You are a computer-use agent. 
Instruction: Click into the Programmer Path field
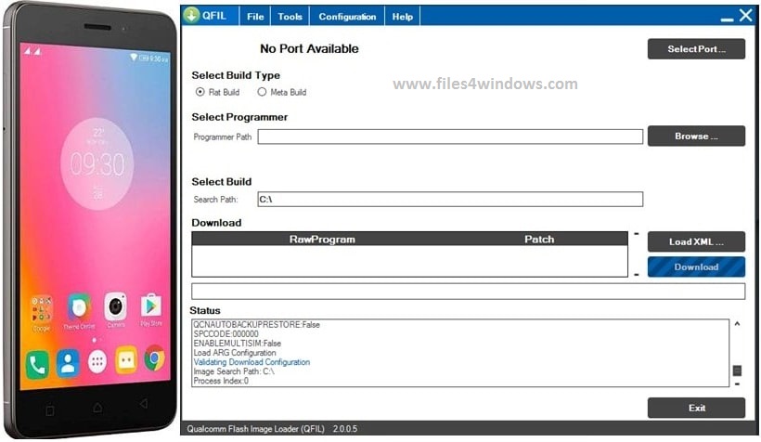click(450, 136)
